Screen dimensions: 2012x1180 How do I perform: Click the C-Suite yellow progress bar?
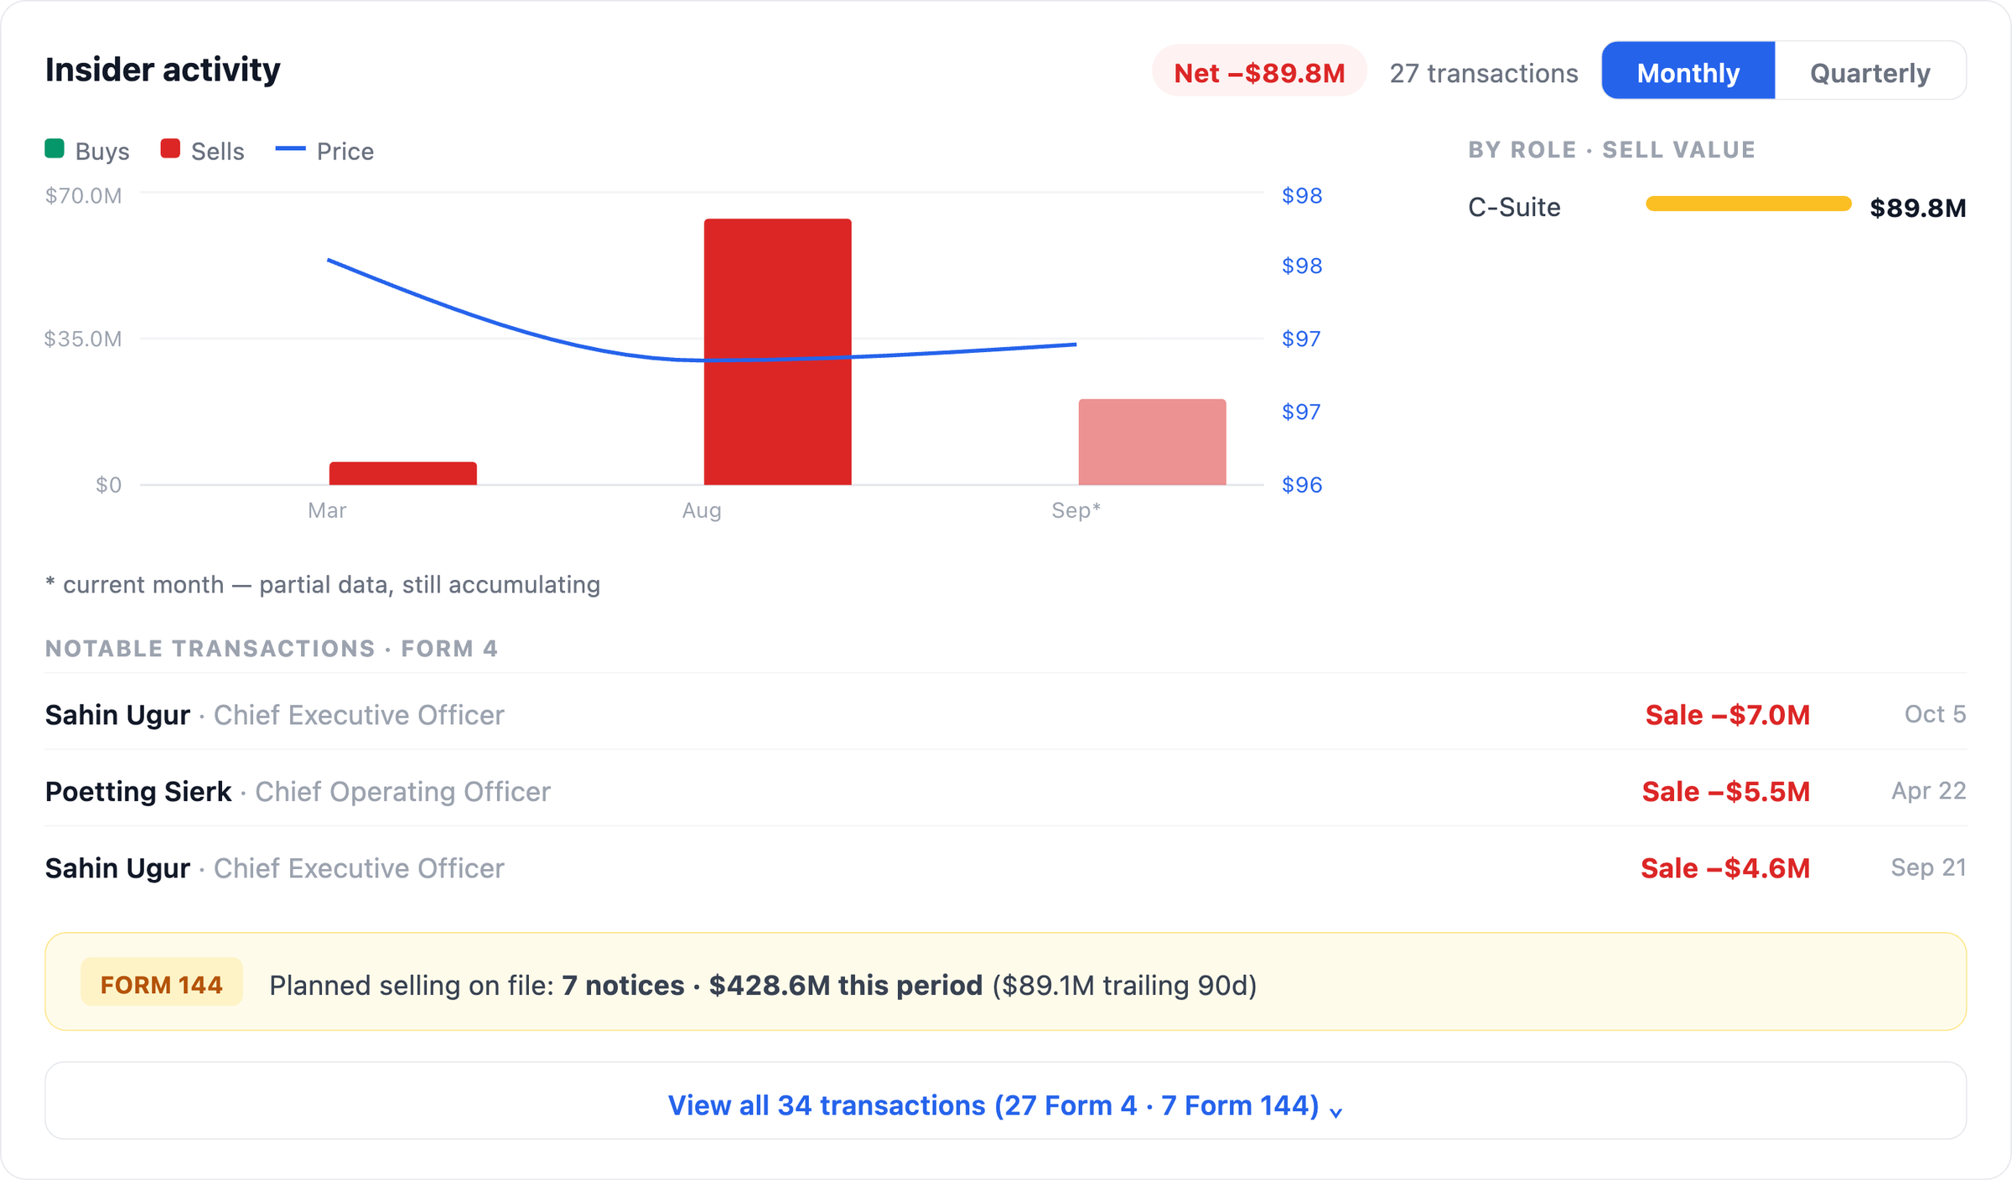point(1749,204)
